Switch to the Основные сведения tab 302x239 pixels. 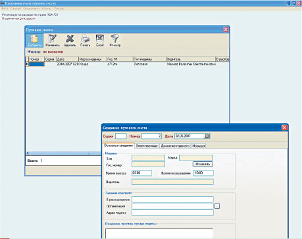tap(118, 146)
